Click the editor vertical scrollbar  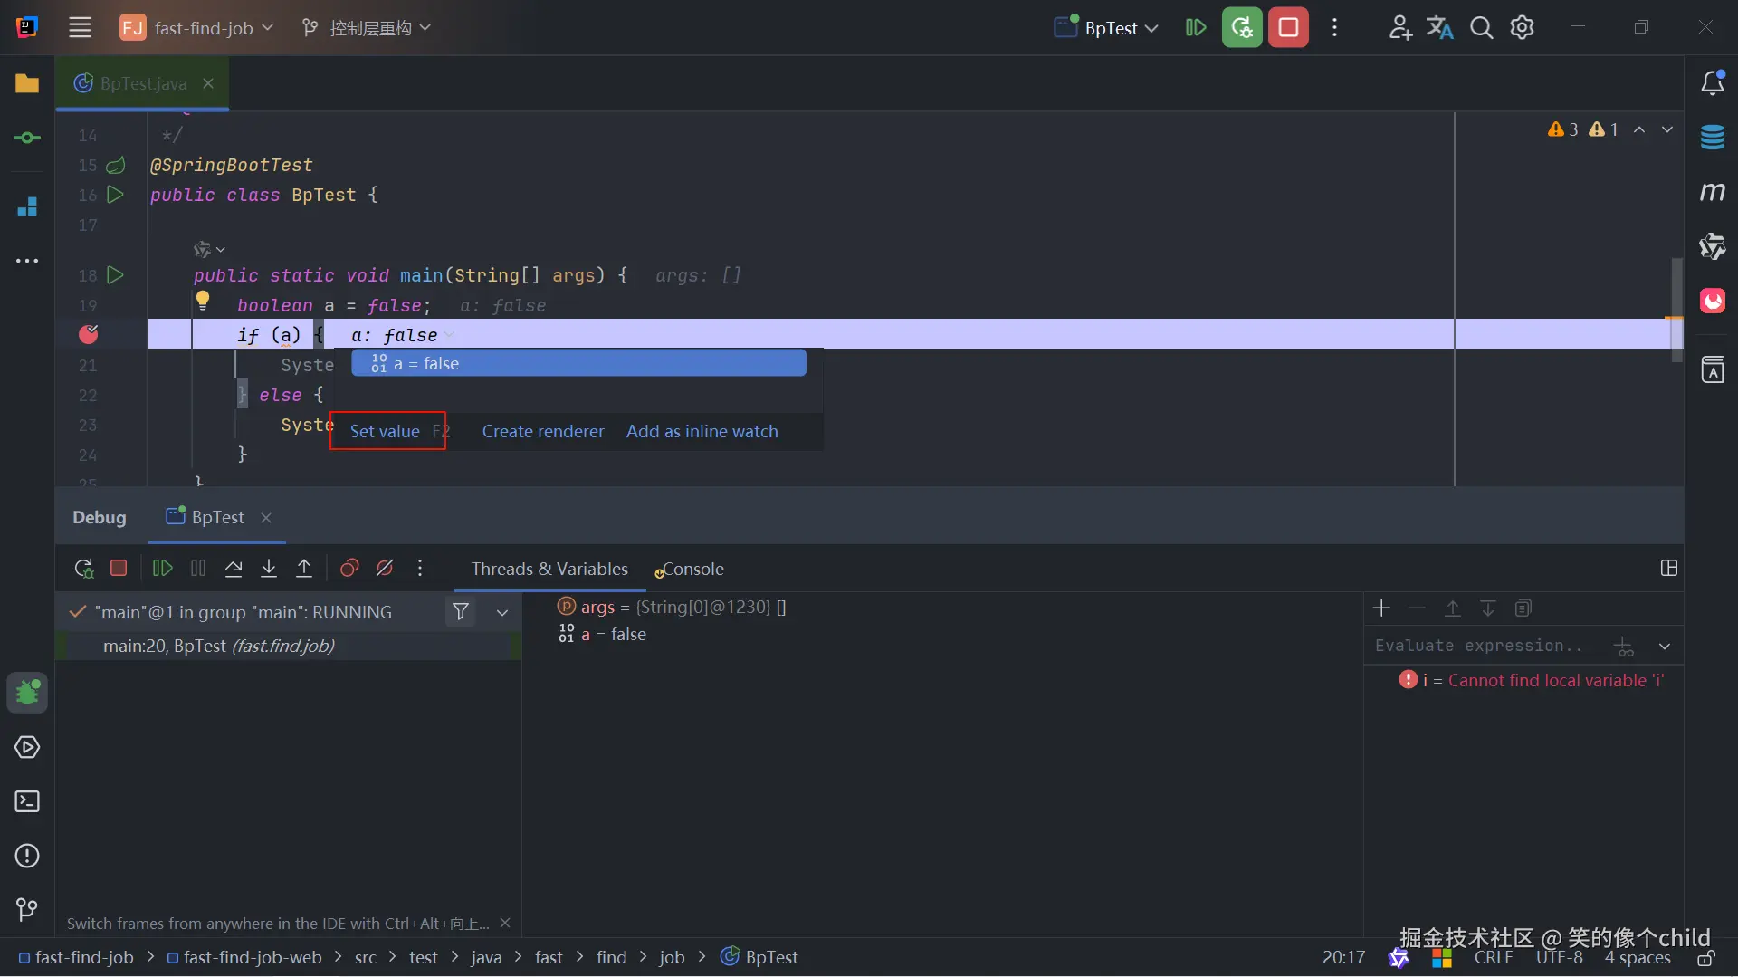(x=1676, y=308)
